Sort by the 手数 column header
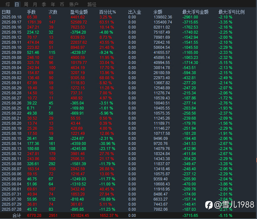The width and height of the screenshot is (257, 219). (31, 12)
